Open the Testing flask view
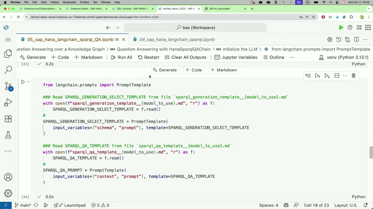Viewport: 373px width, 209px height. (x=8, y=135)
